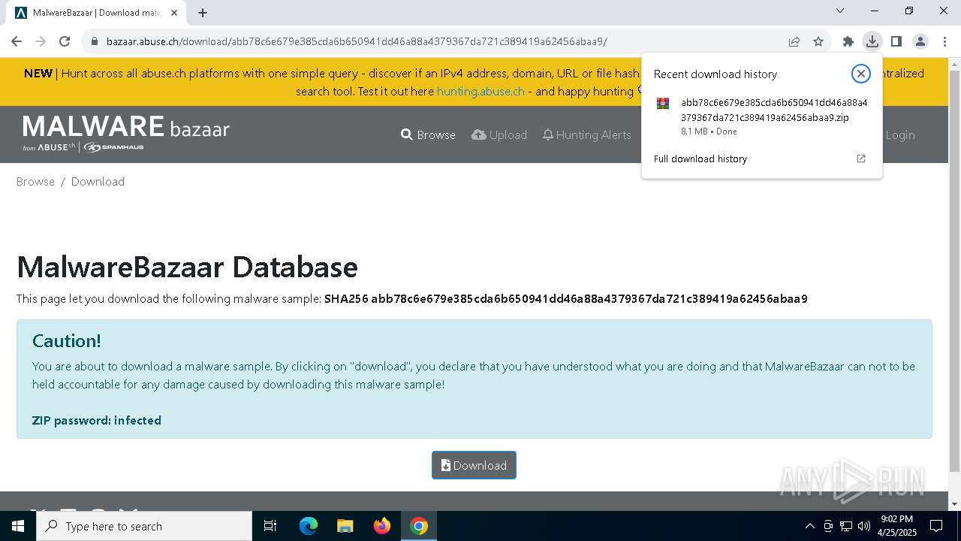This screenshot has width=961, height=541.
Task: Click the address bar URL
Action: (357, 41)
